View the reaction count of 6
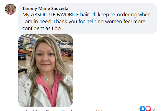Screen dimensions: 162x111 (x=153, y=109)
